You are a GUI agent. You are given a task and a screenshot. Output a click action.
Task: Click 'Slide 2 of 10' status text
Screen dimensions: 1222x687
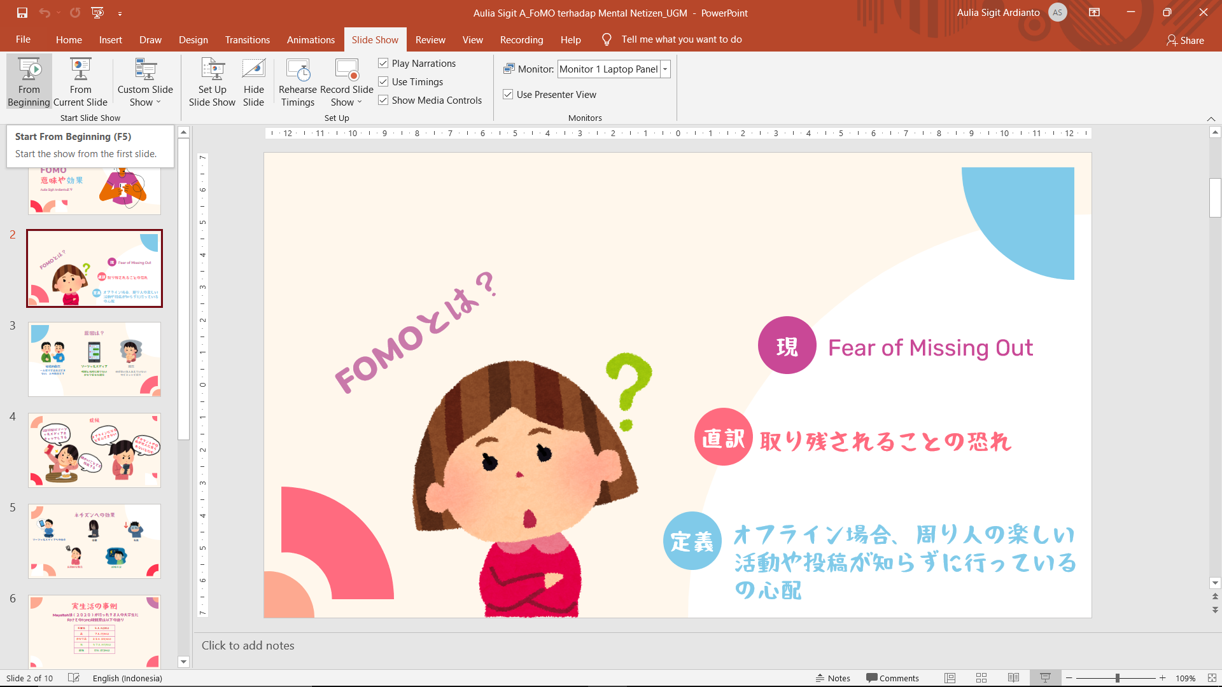(x=29, y=678)
